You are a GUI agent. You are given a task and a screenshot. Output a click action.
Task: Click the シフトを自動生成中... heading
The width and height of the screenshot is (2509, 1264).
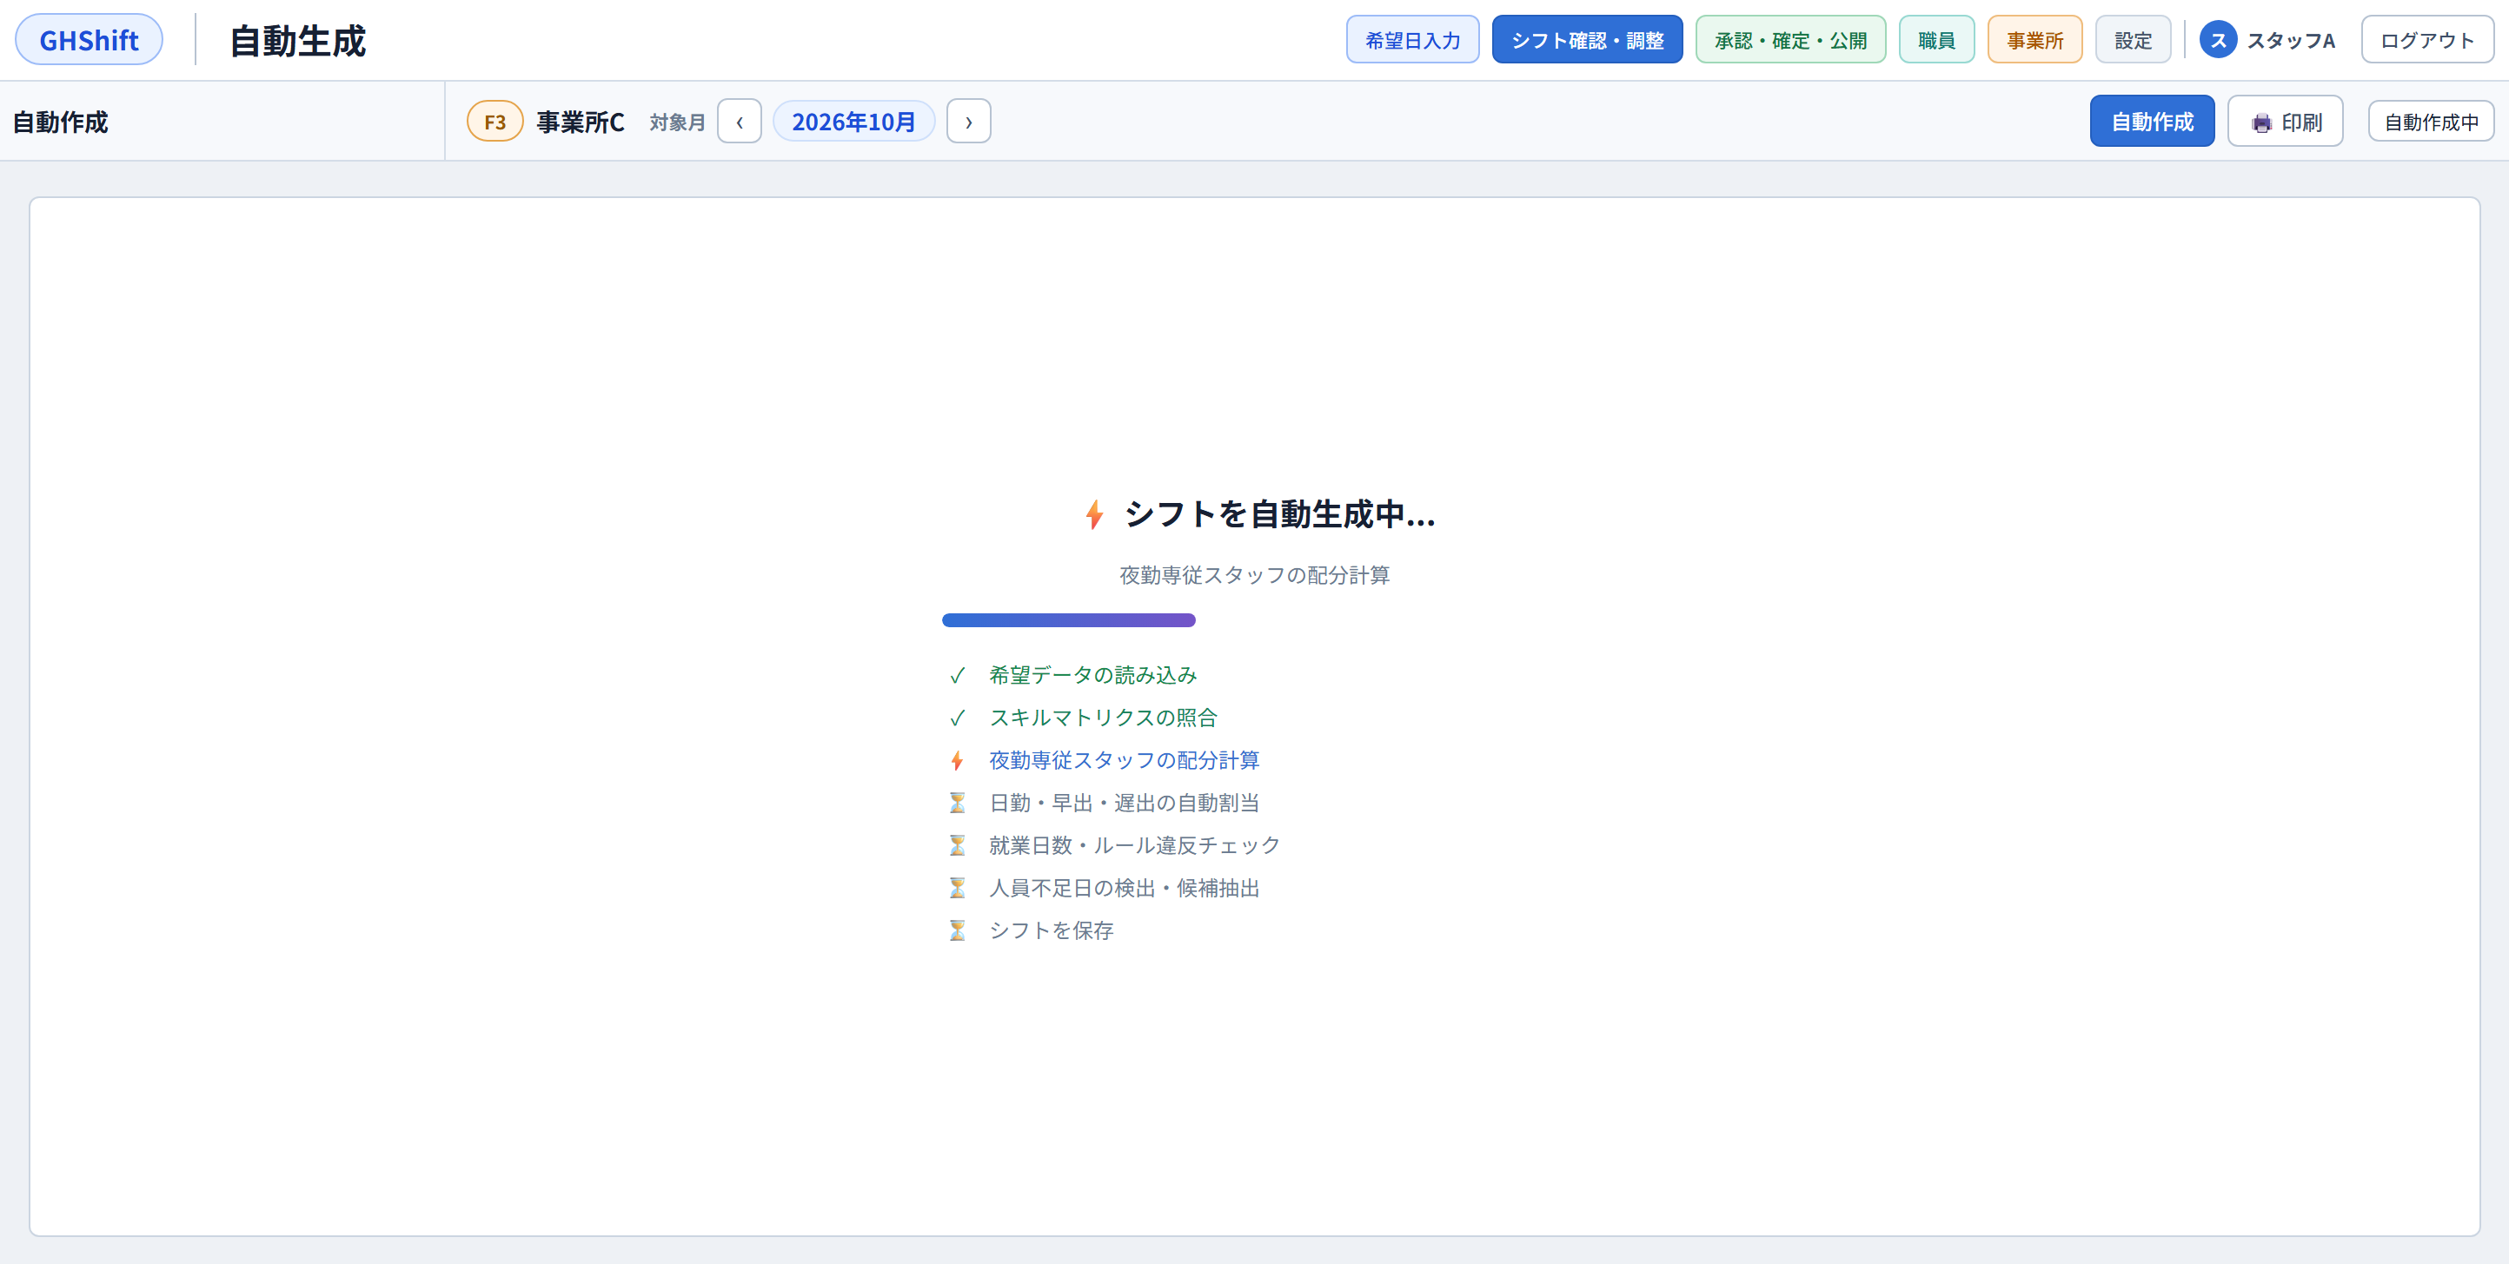[1279, 514]
